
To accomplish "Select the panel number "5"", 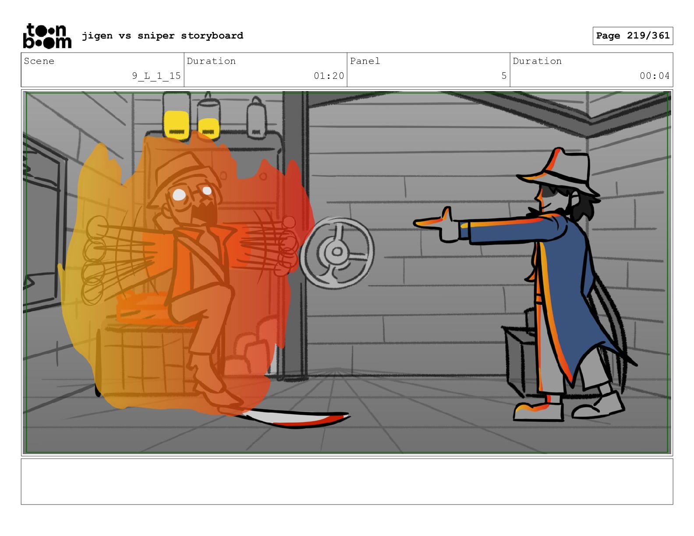I will pos(504,76).
